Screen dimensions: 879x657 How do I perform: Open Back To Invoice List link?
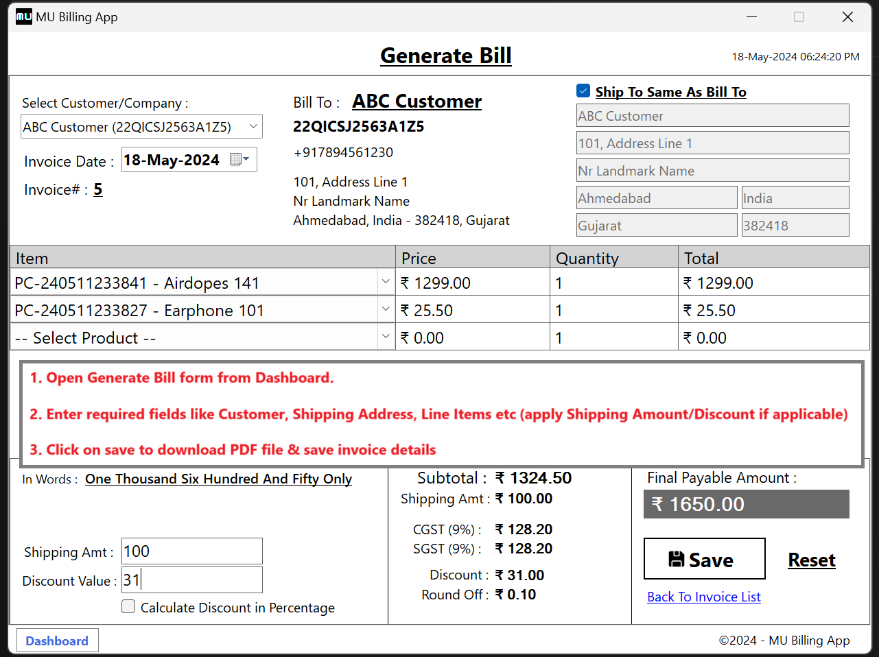click(703, 597)
